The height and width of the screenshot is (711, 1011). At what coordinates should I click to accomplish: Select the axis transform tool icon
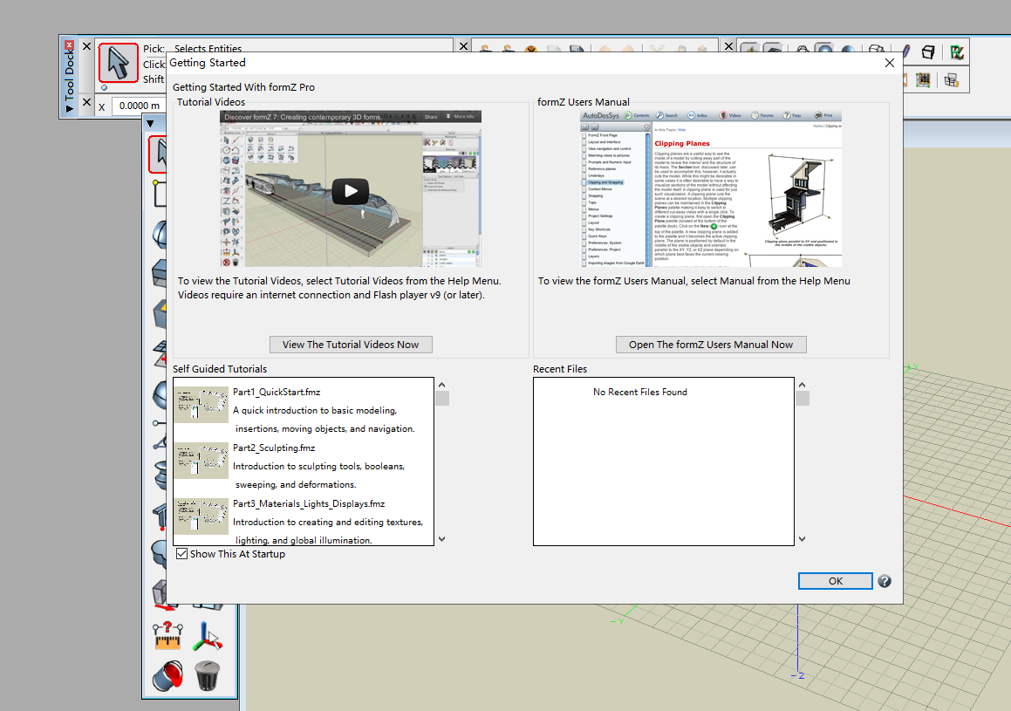pos(207,636)
